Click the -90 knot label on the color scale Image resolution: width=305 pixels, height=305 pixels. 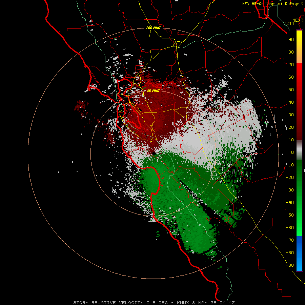click(x=290, y=265)
